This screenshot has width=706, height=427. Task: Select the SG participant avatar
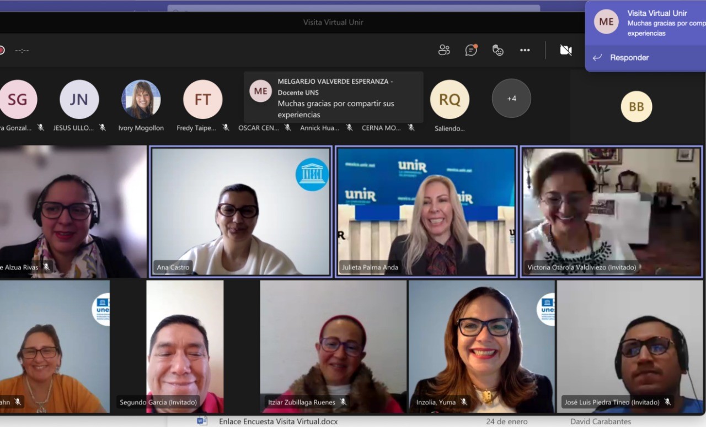coord(18,99)
